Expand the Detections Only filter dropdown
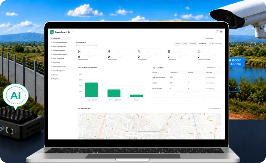 pos(213,68)
